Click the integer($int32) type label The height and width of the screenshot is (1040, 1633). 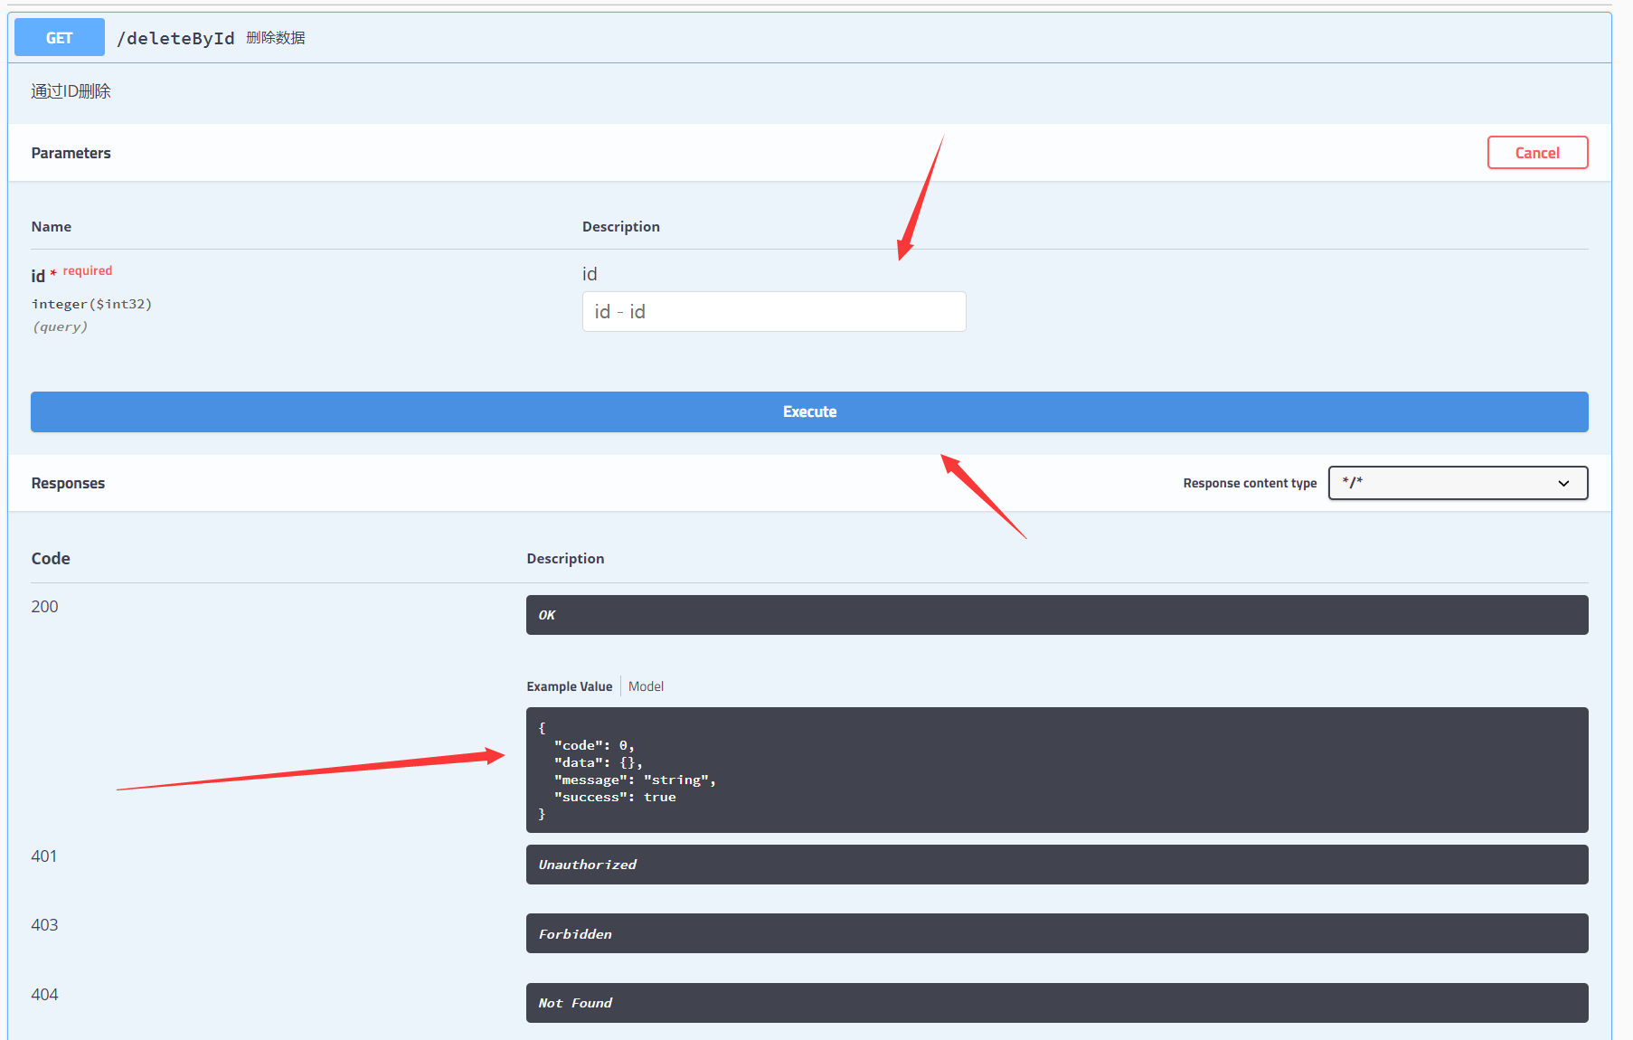(91, 304)
